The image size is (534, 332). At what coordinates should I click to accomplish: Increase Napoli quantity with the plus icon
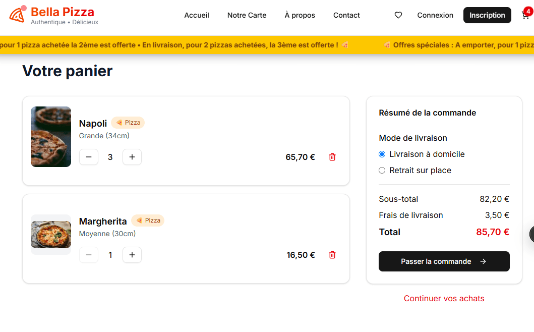132,157
